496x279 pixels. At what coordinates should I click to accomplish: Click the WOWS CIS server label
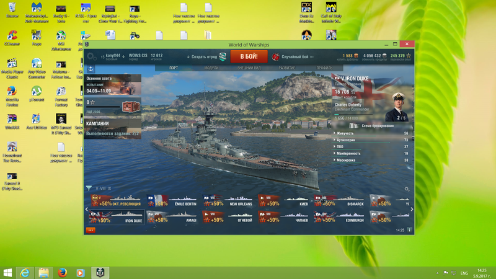click(138, 56)
